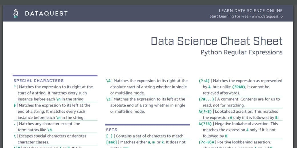Click the caret ^ symbol entry
The image size is (297, 148).
coord(15,87)
